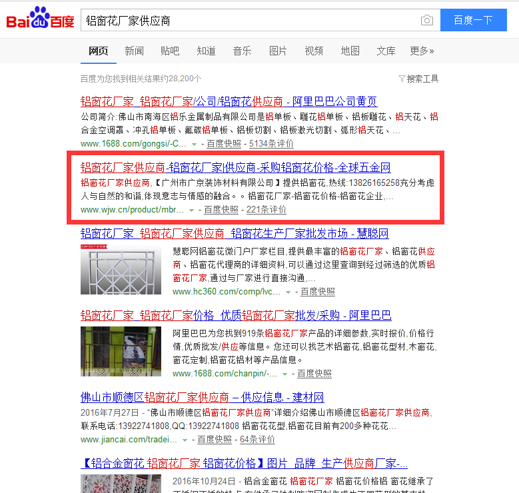Open the 【铝合金窗花 铝窗花厂家 铝窗花价格】 result title

(x=245, y=463)
